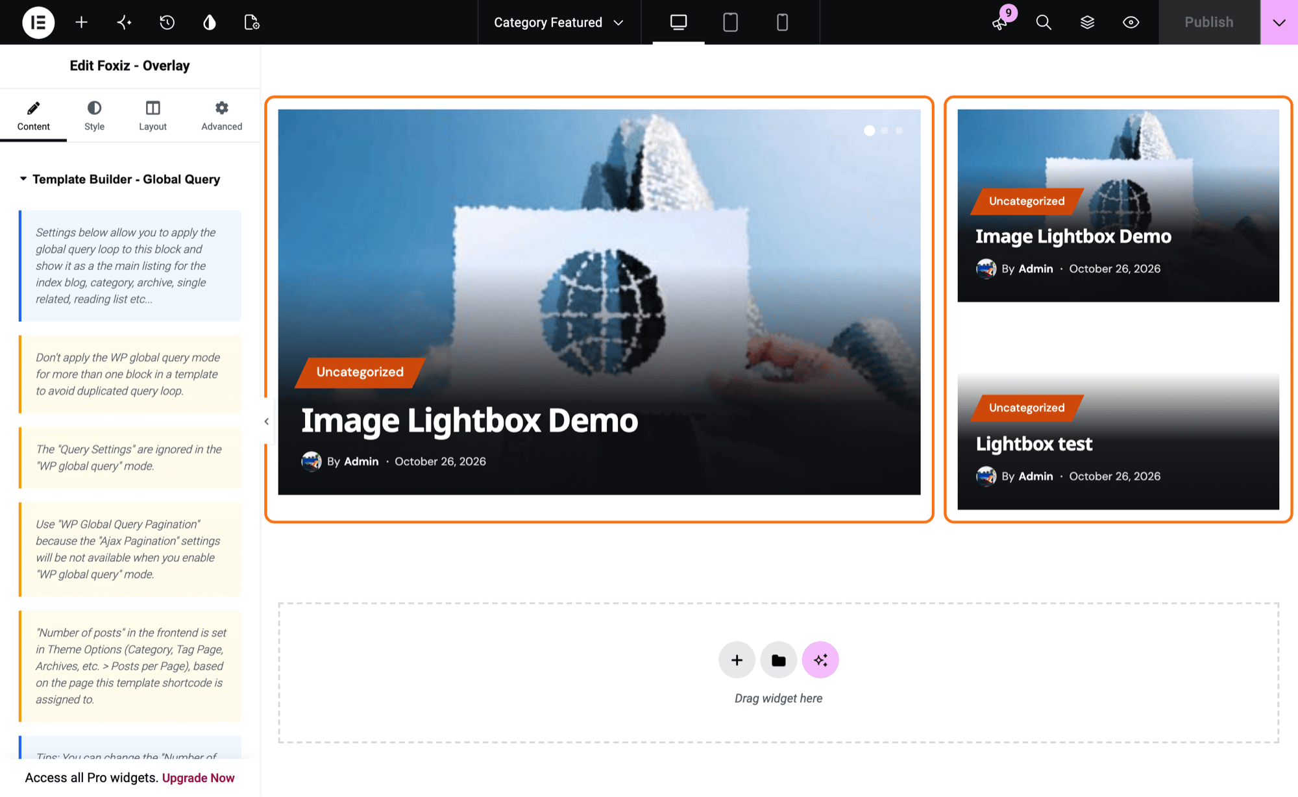1298x797 pixels.
Task: Click the Edit Foxiz - Overlay panel title
Action: [x=130, y=66]
